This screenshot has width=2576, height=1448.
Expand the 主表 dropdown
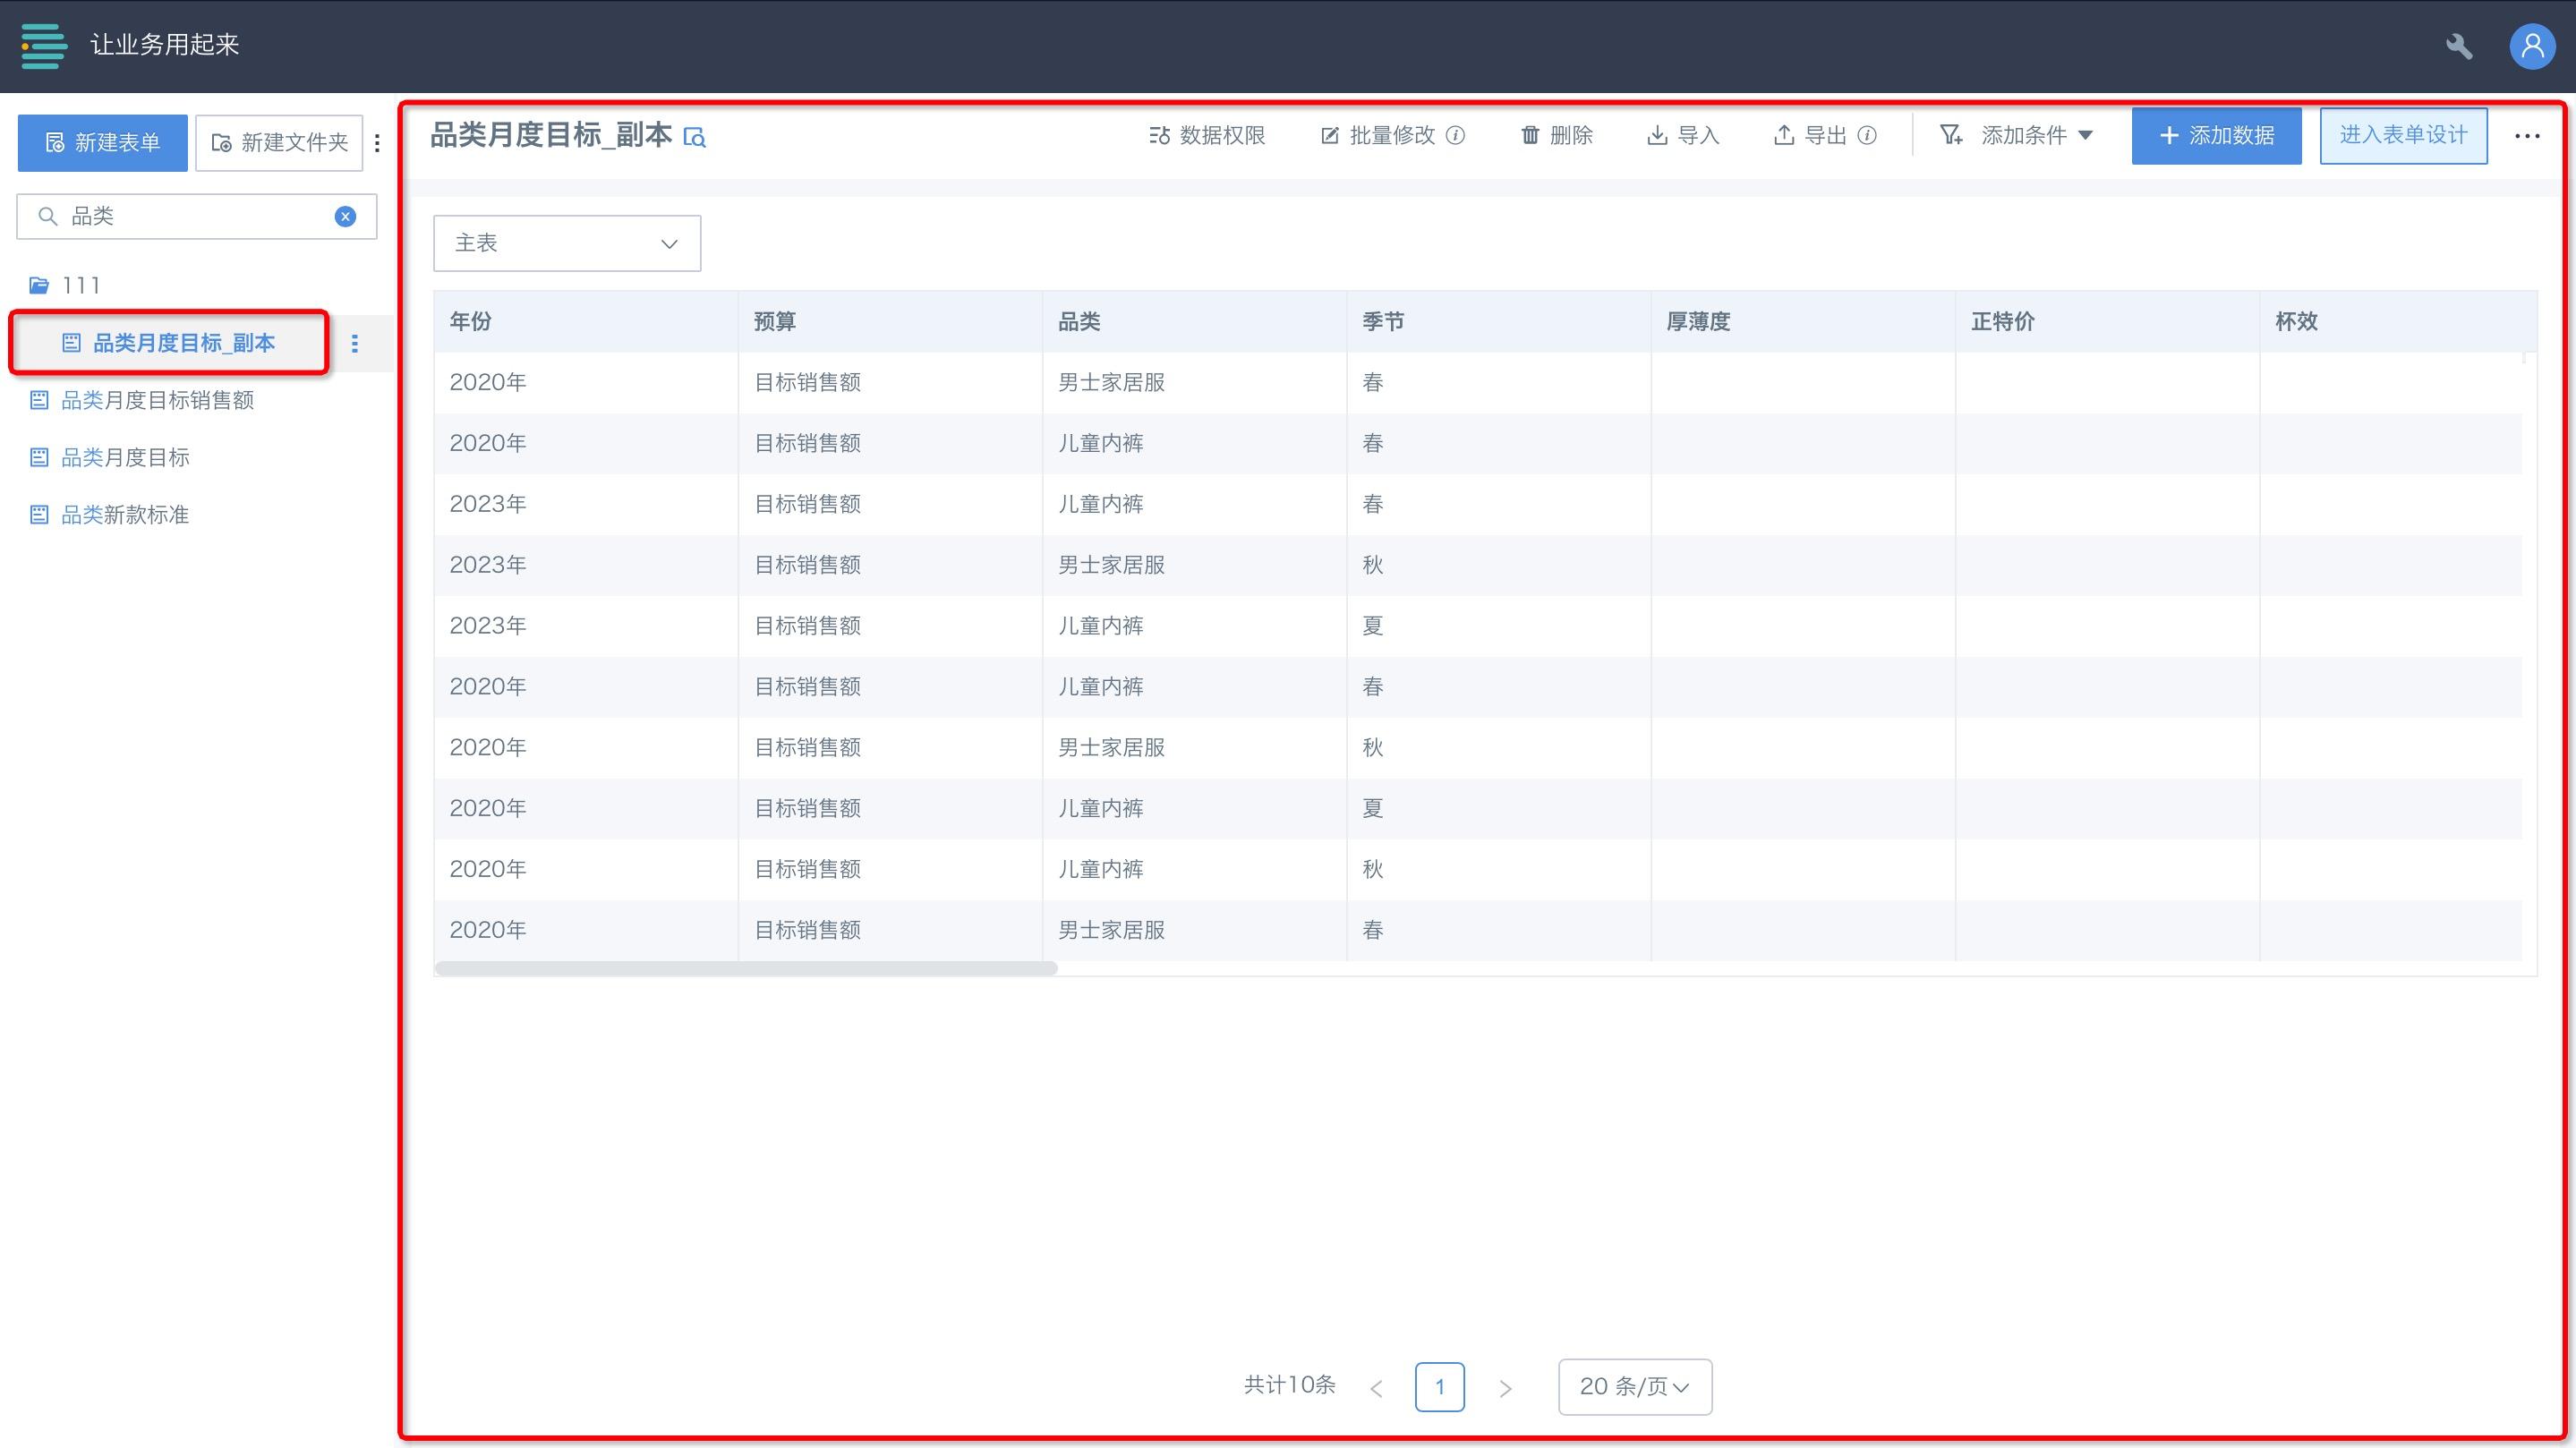(x=566, y=243)
